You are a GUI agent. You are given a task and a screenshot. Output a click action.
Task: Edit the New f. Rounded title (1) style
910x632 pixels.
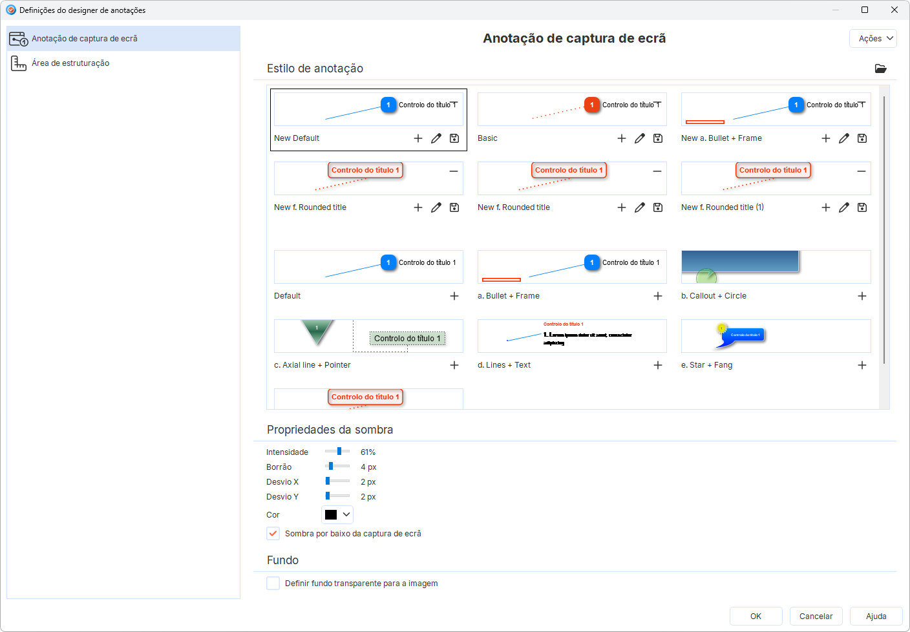click(x=844, y=207)
